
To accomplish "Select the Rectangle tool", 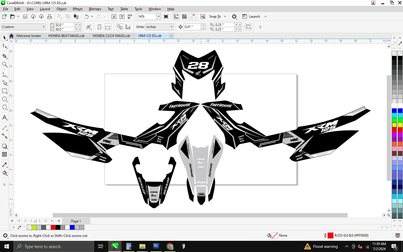I will pyautogui.click(x=4, y=91).
